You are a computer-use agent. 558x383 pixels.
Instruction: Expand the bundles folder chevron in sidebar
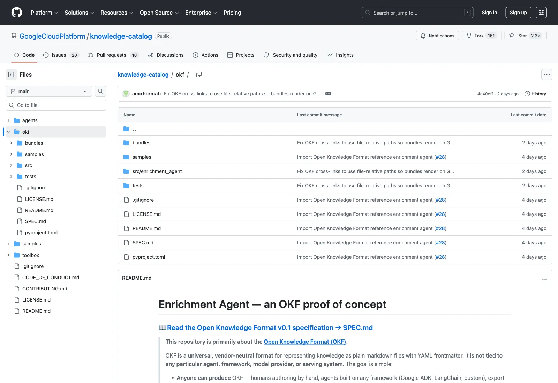(11, 143)
